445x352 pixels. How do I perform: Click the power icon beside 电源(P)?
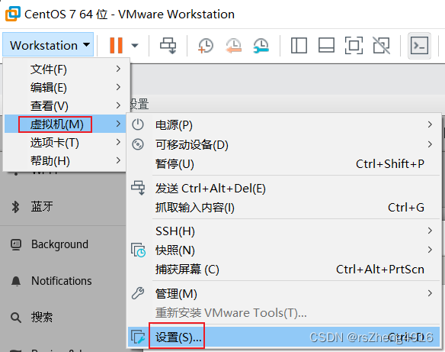pos(138,124)
